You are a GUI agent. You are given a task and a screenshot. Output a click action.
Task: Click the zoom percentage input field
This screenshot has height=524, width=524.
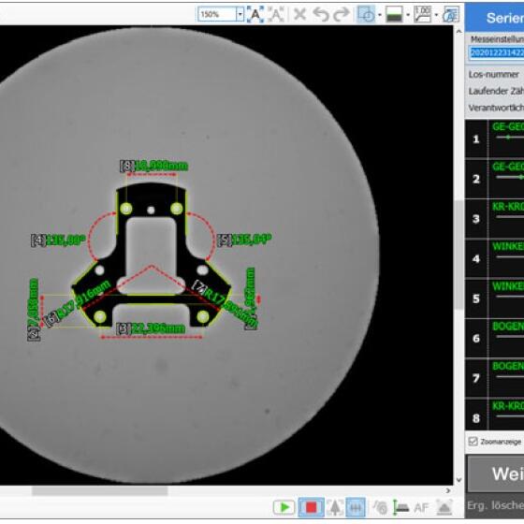click(217, 14)
